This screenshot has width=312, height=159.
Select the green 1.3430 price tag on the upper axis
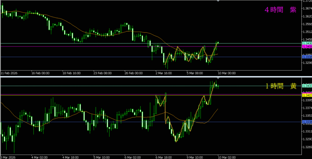[x=307, y=44]
